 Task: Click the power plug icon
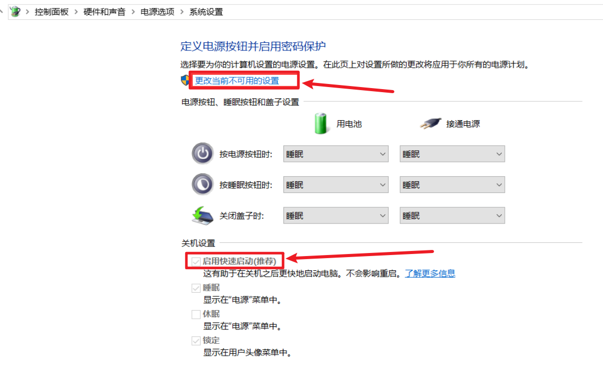[430, 124]
